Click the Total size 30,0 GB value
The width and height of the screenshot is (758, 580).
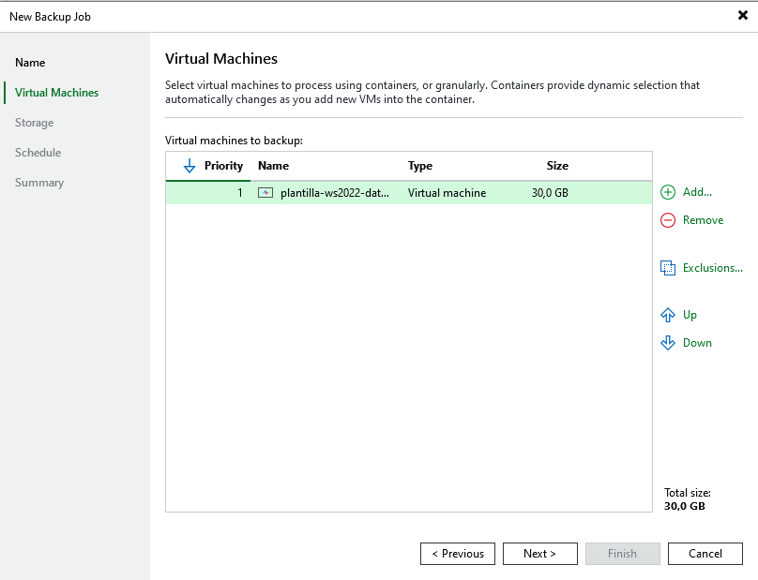(684, 506)
